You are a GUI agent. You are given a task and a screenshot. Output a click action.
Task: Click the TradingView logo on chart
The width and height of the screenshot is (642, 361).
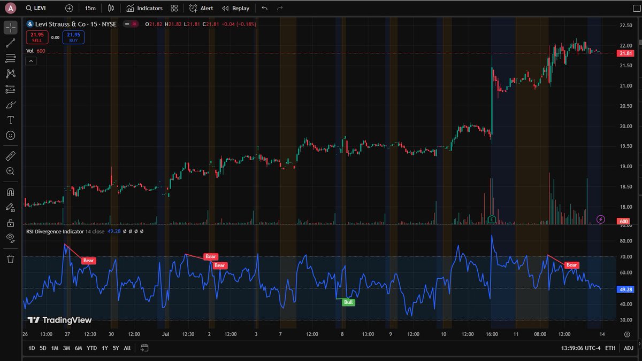(x=59, y=320)
